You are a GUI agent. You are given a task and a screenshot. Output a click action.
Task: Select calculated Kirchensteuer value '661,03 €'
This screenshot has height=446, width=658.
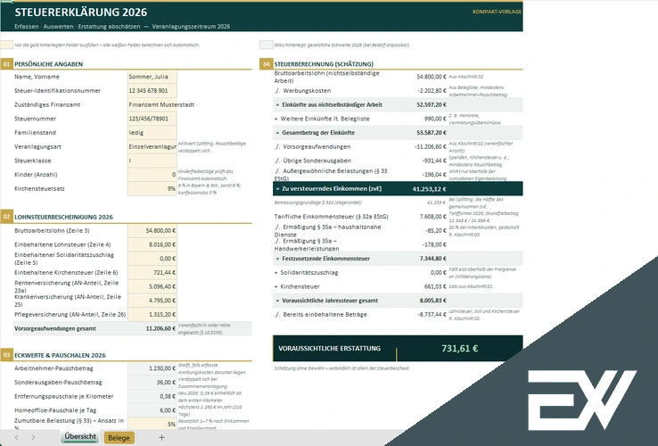tap(435, 286)
